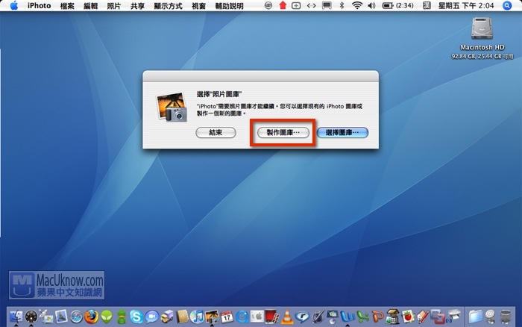Open Microsoft Word from the Dock

348,317
